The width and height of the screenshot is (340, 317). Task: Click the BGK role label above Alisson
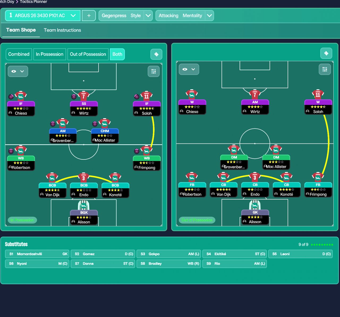(x=84, y=213)
